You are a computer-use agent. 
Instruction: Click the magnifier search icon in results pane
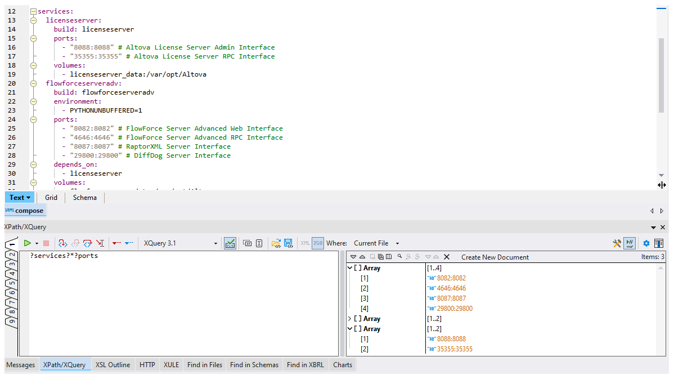pos(399,256)
